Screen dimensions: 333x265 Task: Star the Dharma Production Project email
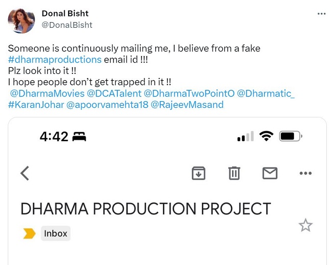pyautogui.click(x=305, y=225)
